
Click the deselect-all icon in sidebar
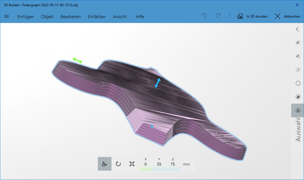298,56
